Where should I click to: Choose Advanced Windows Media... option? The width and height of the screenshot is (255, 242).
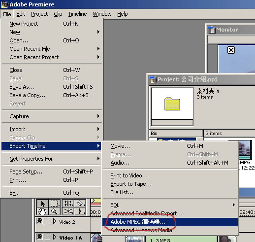coord(170,230)
